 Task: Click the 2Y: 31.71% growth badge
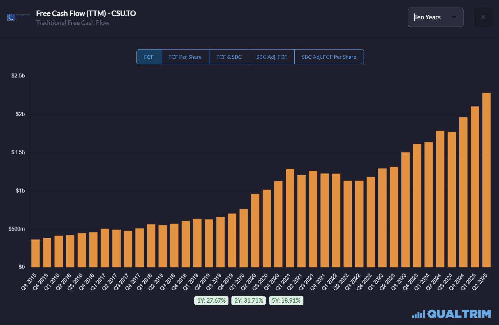pyautogui.click(x=249, y=300)
